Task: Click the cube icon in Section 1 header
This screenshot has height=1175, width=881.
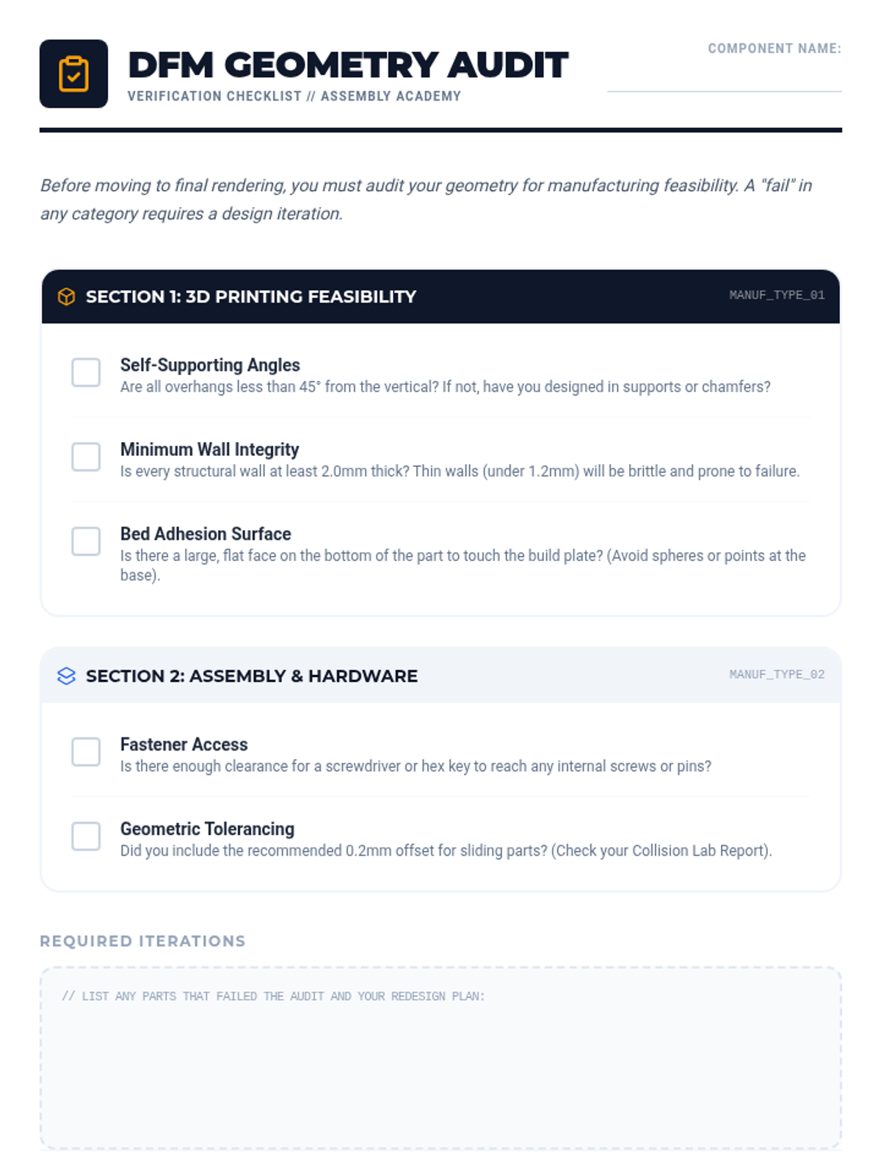Action: [66, 297]
